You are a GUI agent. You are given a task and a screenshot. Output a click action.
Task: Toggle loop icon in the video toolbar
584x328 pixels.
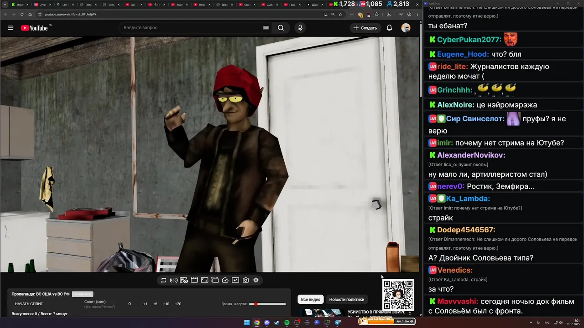163,280
